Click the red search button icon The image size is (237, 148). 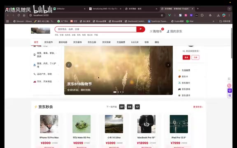pos(141,29)
